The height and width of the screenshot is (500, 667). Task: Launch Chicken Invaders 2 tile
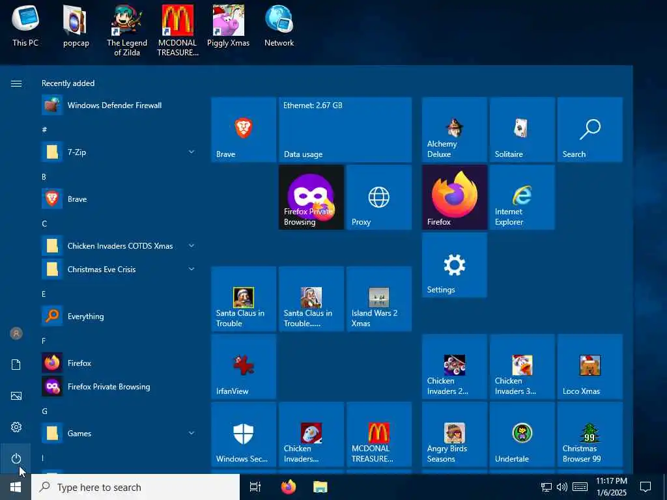coord(454,367)
